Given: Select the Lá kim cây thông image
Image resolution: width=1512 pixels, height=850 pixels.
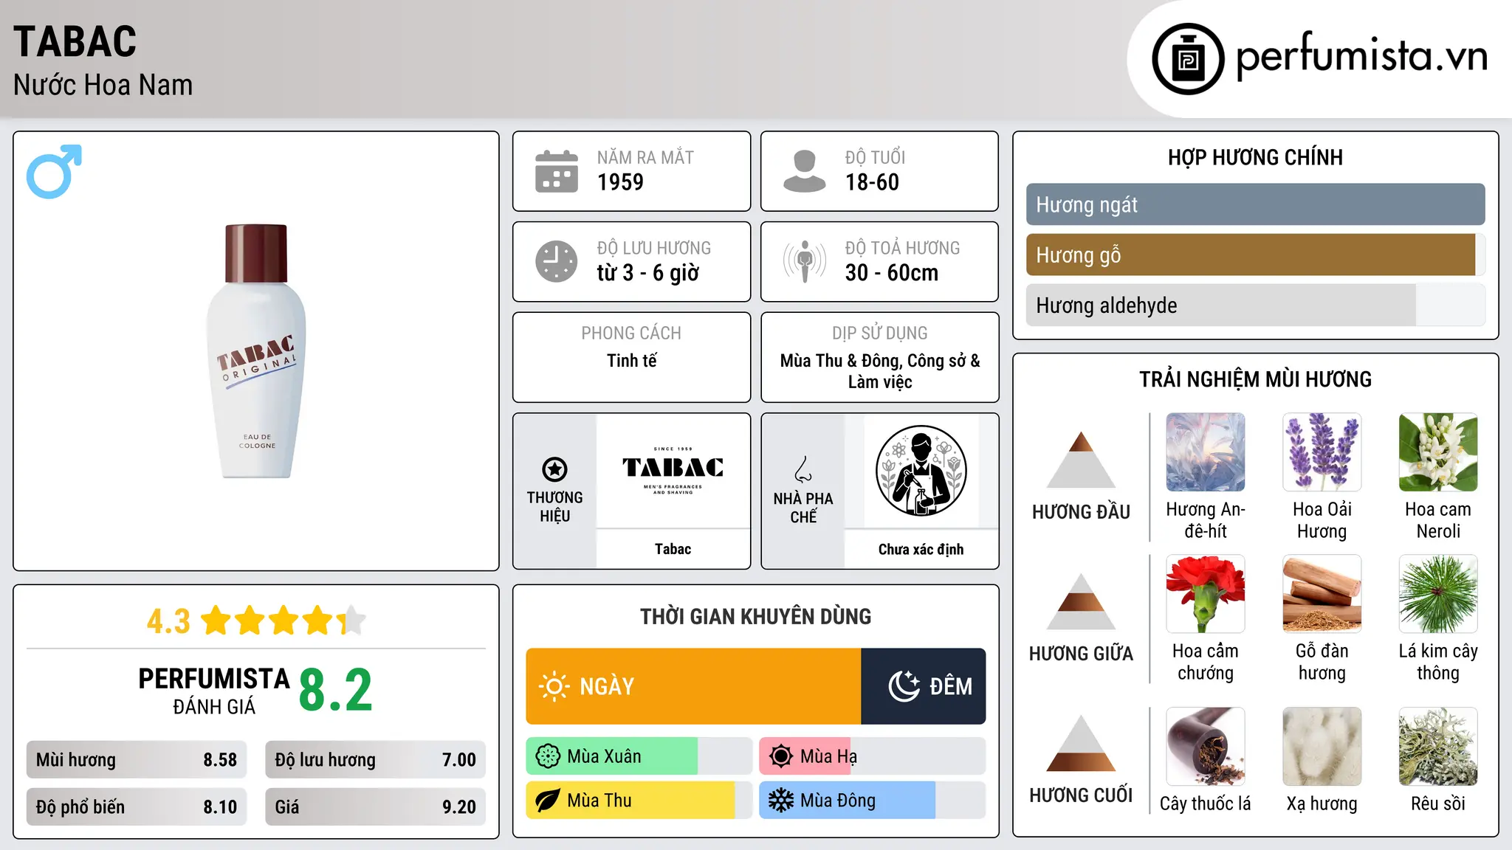Looking at the screenshot, I should point(1438,594).
